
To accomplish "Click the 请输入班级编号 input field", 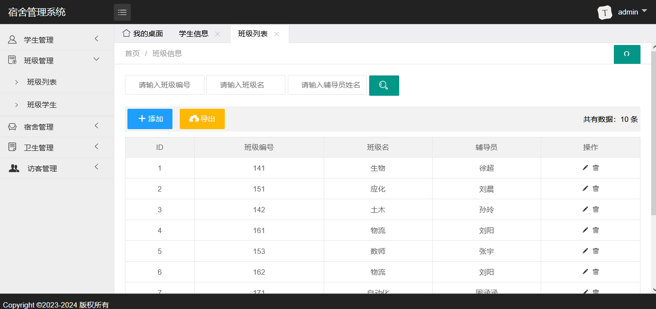I will pos(164,85).
